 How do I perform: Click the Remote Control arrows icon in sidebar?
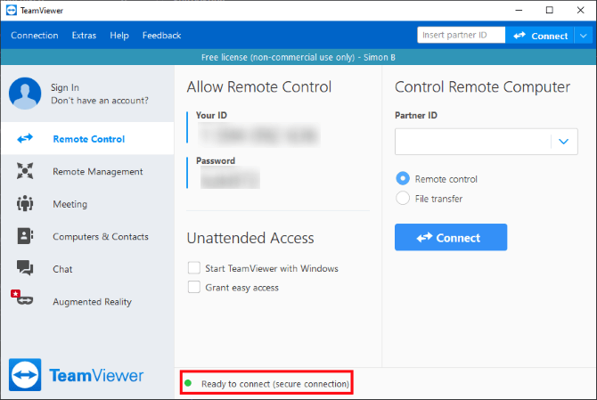coord(25,139)
